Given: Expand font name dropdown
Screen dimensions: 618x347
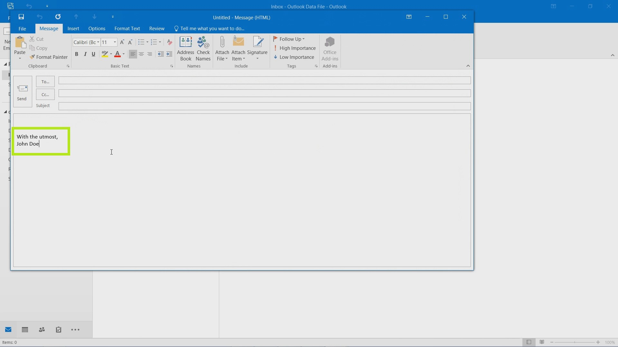Looking at the screenshot, I should point(98,42).
